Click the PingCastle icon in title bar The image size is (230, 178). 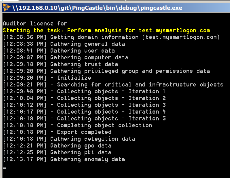[x=6, y=7]
